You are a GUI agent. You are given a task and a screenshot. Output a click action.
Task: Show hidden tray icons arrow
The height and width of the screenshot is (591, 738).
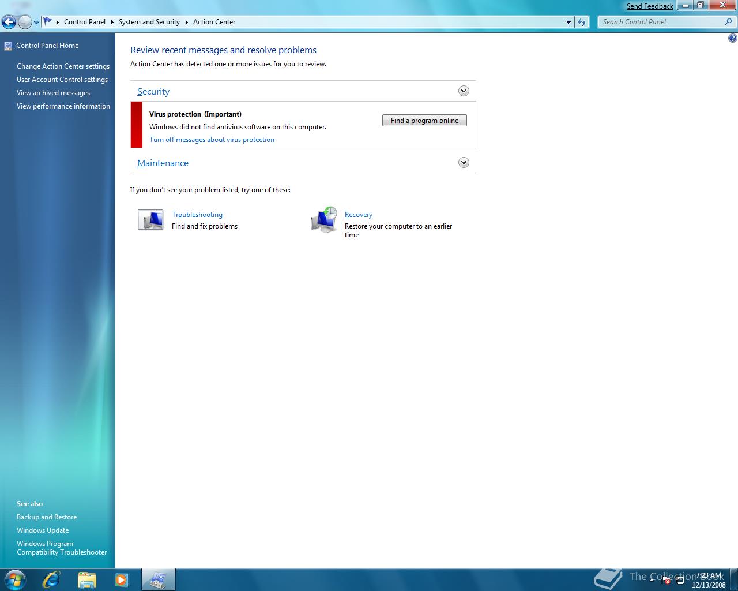tap(652, 581)
